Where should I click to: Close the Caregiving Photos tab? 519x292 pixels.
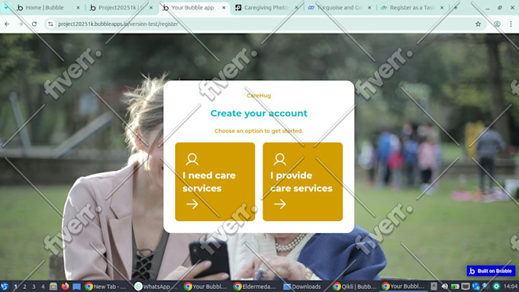coord(297,8)
